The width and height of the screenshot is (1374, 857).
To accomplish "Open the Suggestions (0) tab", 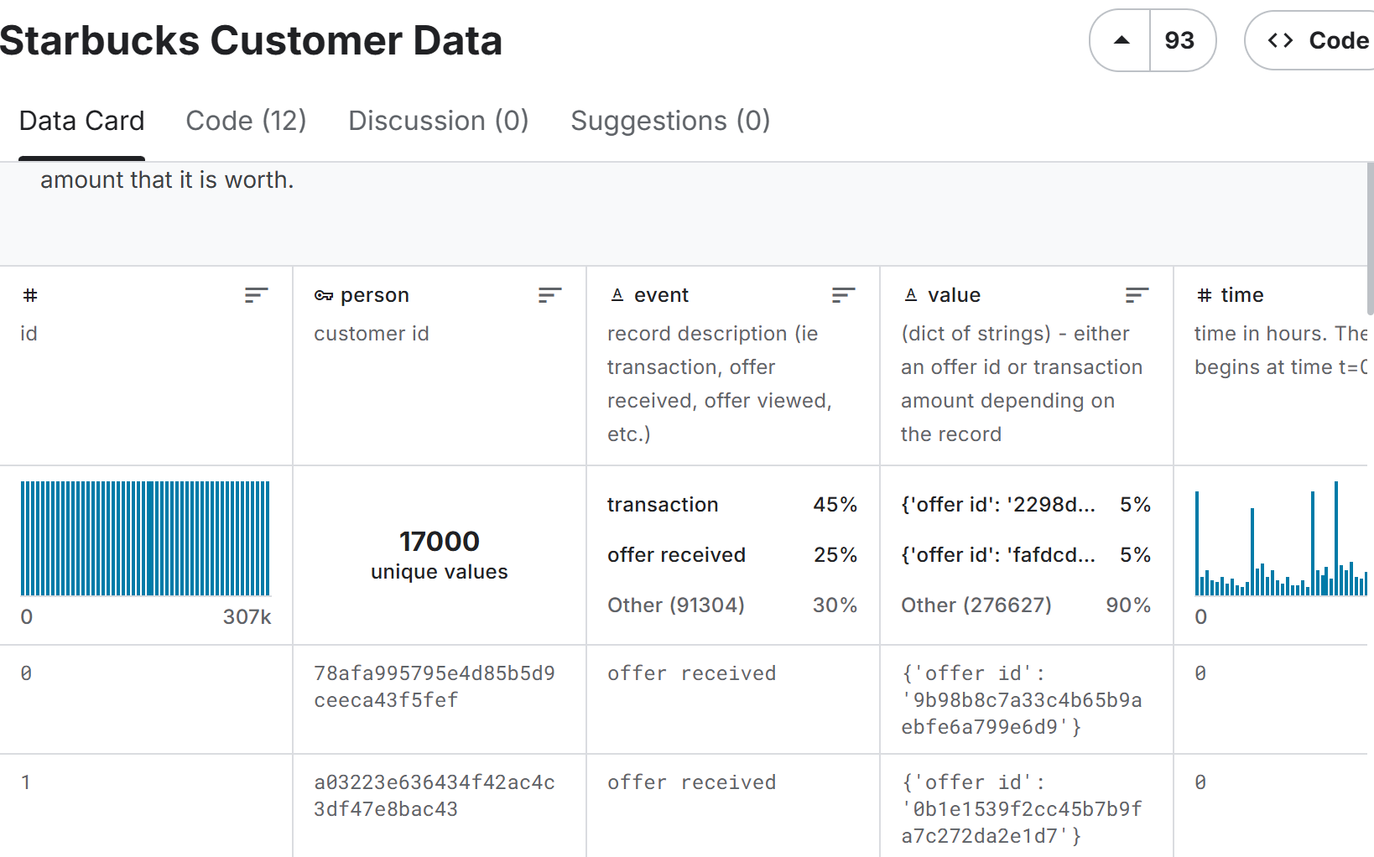I will click(x=670, y=121).
